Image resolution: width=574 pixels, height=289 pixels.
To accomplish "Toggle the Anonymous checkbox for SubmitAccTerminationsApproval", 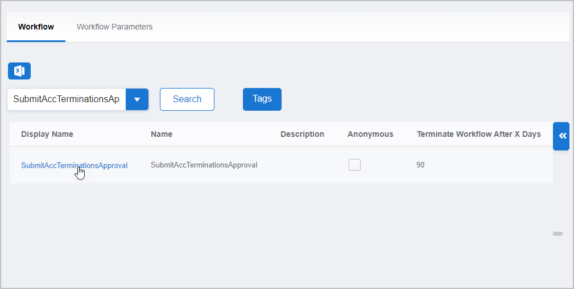I will click(x=354, y=165).
